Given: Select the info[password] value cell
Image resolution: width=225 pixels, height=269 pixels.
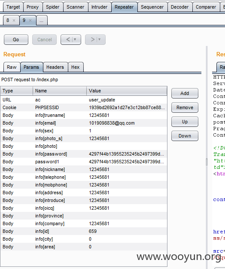Looking at the screenshot, I should click(127, 154).
